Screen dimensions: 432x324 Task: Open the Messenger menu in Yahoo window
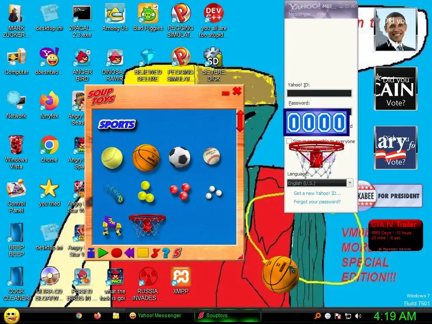click(299, 14)
